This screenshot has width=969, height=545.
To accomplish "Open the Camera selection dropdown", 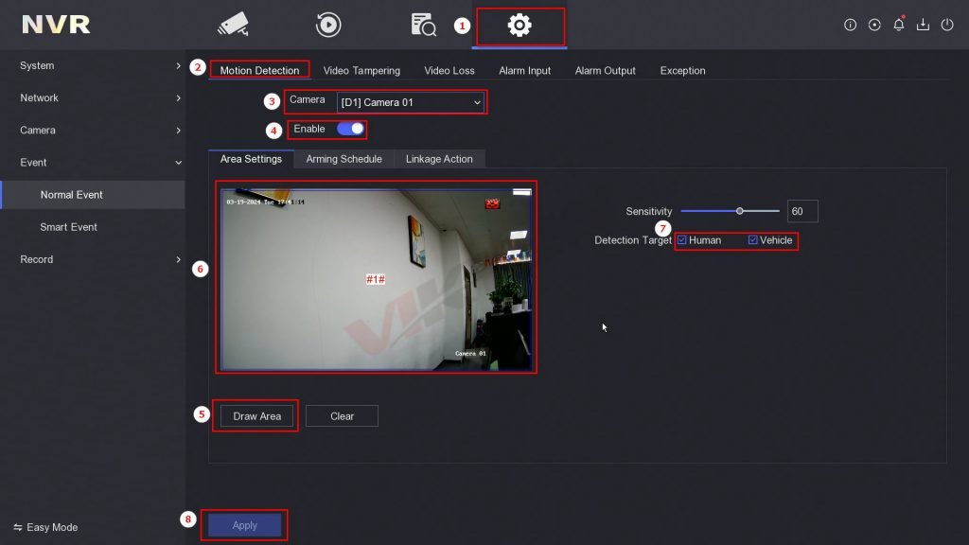I will pyautogui.click(x=411, y=101).
